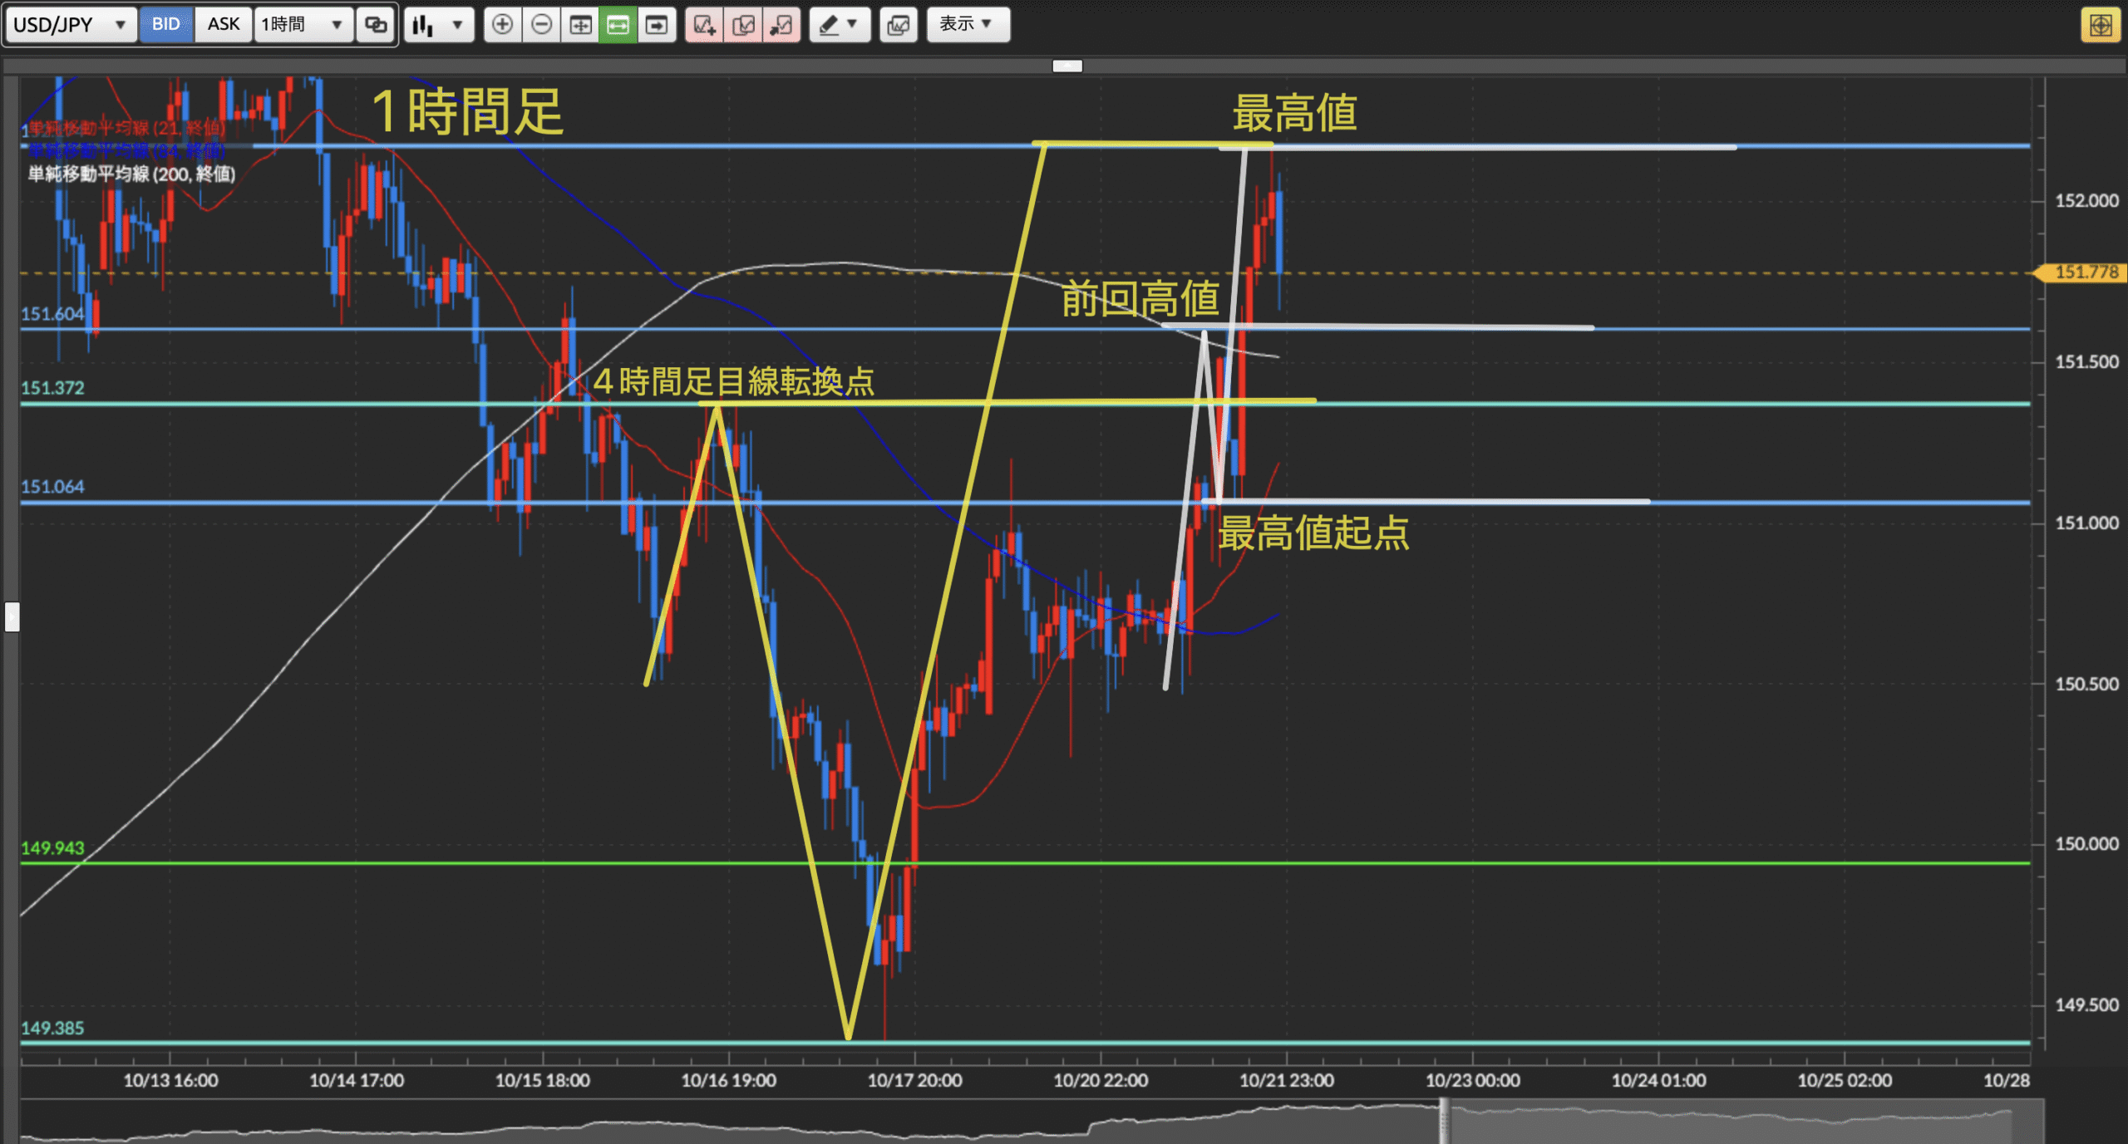Click the collapse toolbar handle above chart
The image size is (2128, 1144).
click(1067, 66)
